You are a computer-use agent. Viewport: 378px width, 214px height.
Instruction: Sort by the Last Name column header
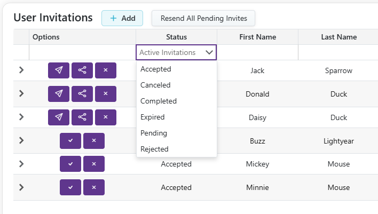click(338, 37)
